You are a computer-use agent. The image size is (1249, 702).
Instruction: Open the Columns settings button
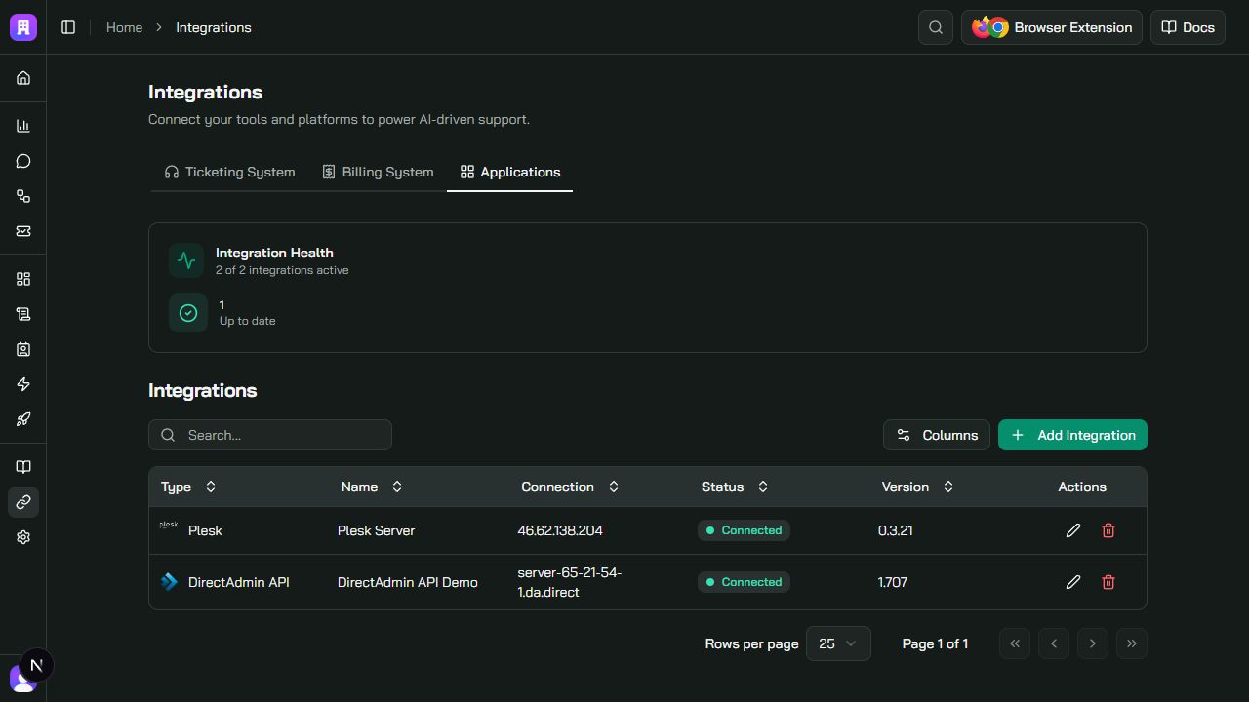pyautogui.click(x=937, y=435)
